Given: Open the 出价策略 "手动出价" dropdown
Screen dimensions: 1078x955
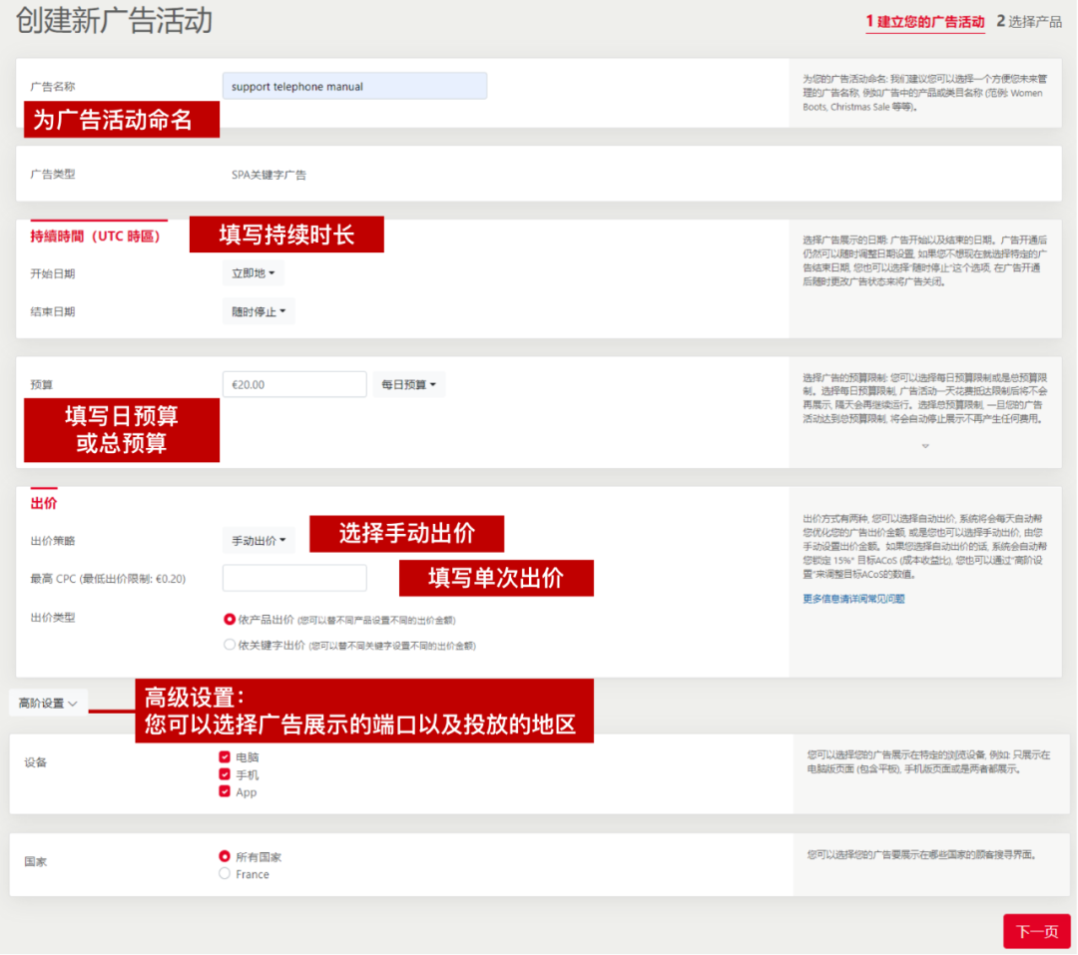Looking at the screenshot, I should tap(258, 539).
